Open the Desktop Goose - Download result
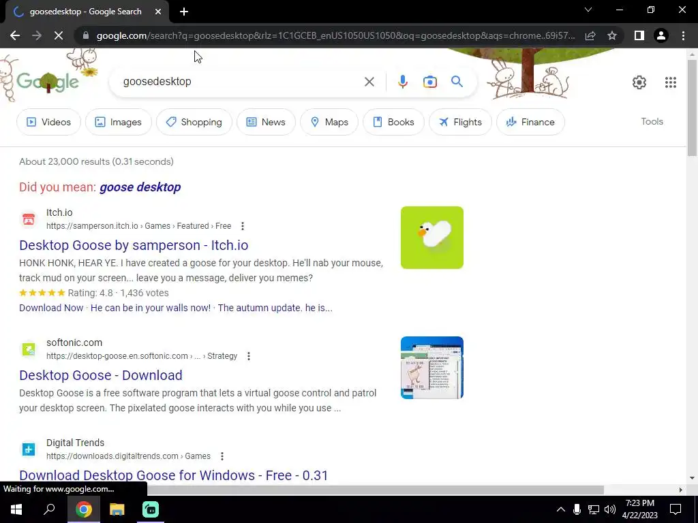Image resolution: width=698 pixels, height=523 pixels. pyautogui.click(x=101, y=375)
